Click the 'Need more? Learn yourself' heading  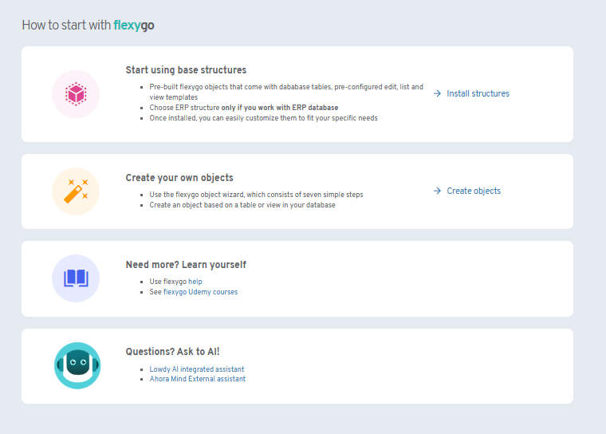click(x=186, y=265)
